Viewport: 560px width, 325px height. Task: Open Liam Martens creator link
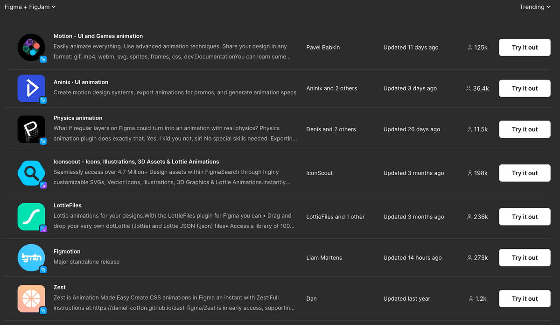pyautogui.click(x=324, y=258)
